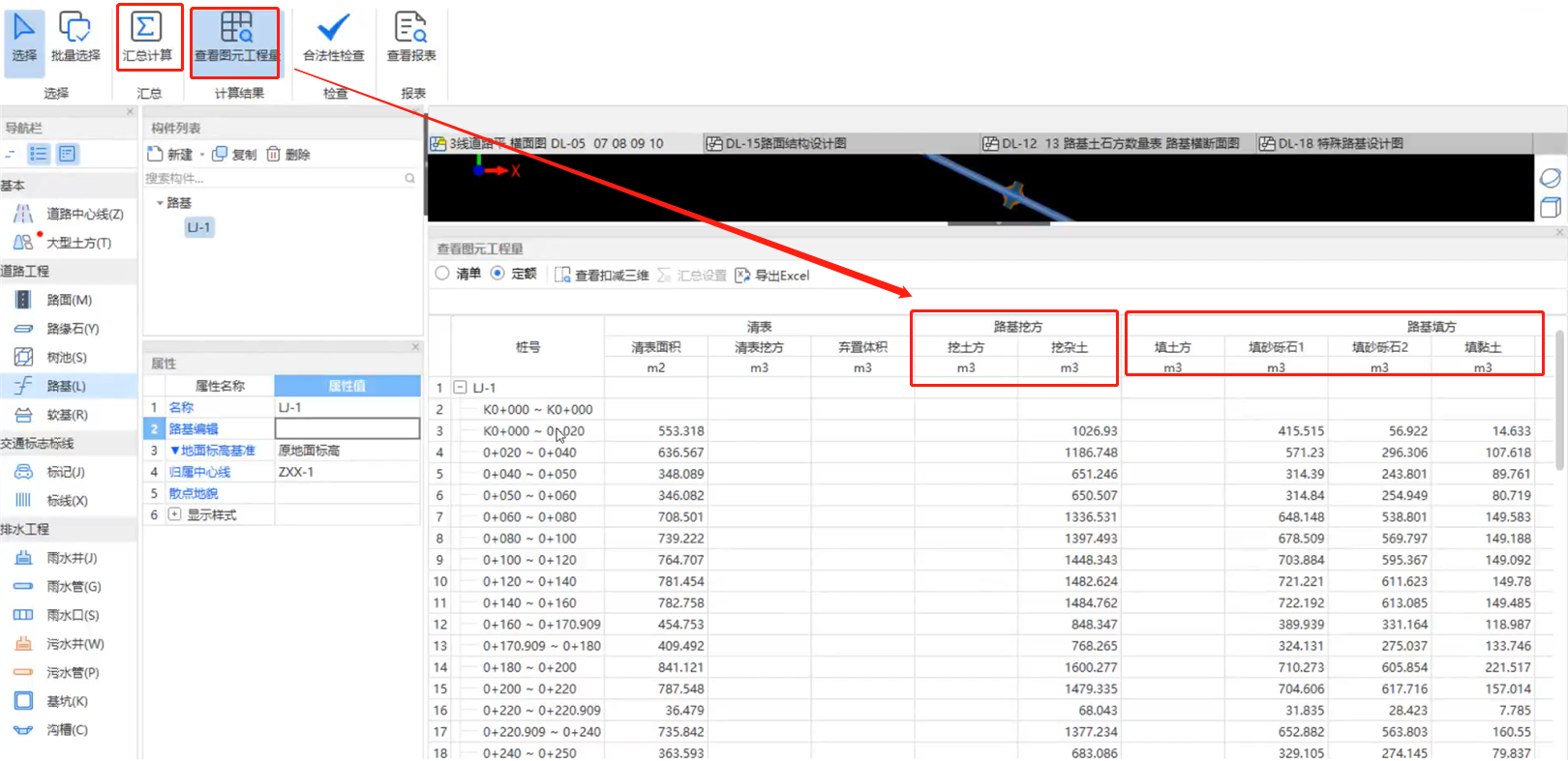Collapse LJ-1 row in quantities table
1568x761 pixels.
pos(461,387)
